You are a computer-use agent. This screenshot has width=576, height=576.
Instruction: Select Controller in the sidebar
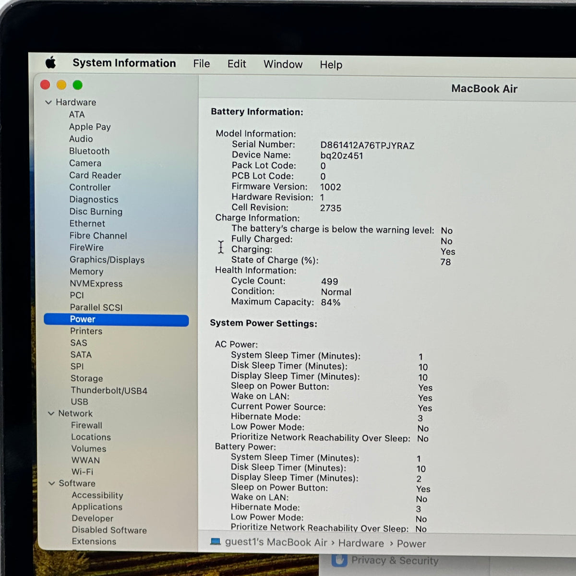point(90,187)
